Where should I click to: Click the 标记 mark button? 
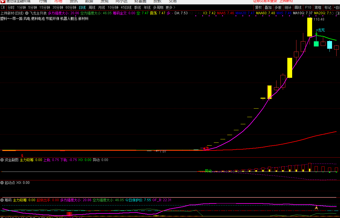point(328,8)
